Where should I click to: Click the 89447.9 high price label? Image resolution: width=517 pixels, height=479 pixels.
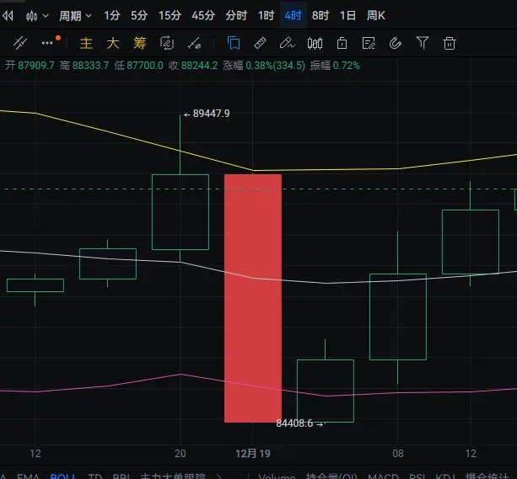[x=211, y=114]
